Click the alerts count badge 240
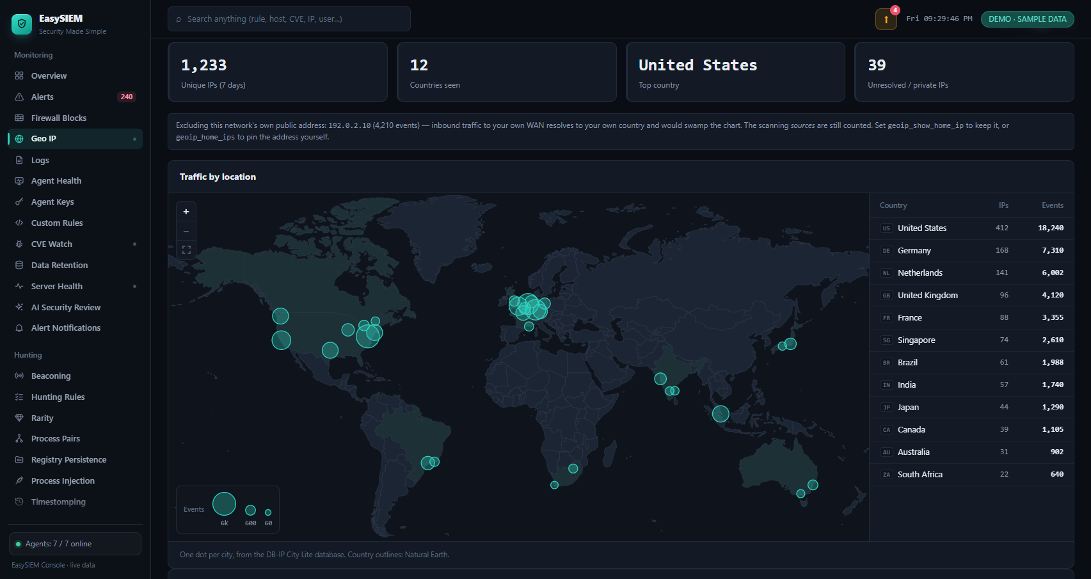 pos(127,97)
